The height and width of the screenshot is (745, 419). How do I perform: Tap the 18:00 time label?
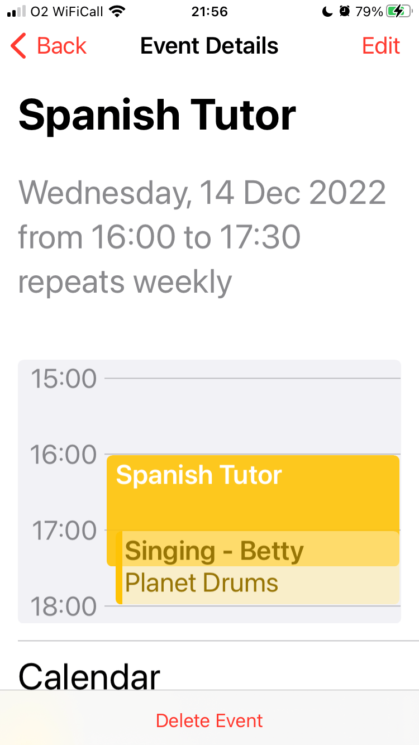pos(63,606)
